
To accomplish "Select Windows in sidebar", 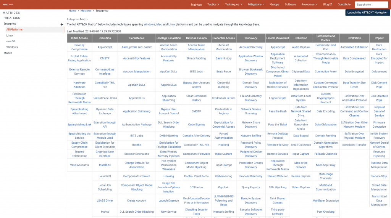I will click(12, 47).
